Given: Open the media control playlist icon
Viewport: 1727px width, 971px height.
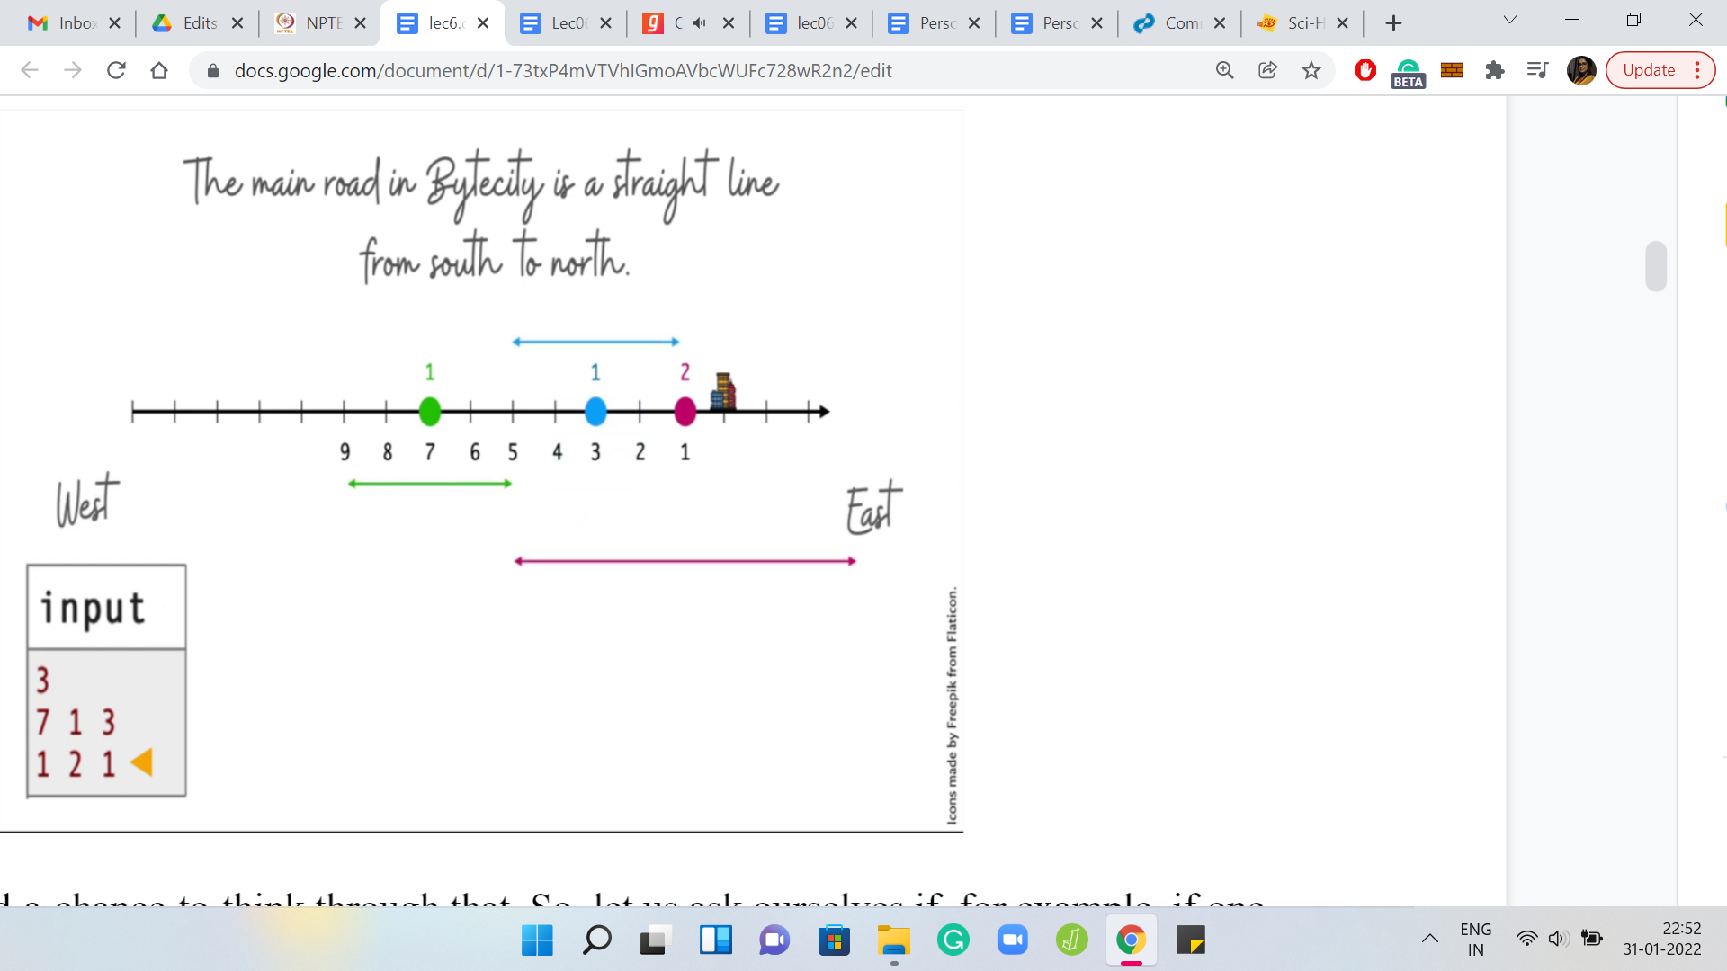Looking at the screenshot, I should [1537, 70].
